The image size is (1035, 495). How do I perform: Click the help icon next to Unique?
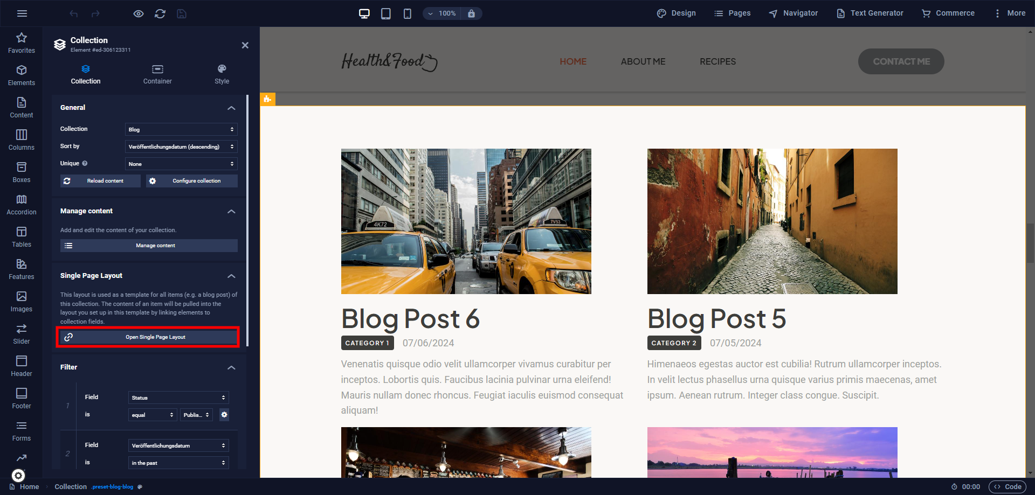coord(85,163)
